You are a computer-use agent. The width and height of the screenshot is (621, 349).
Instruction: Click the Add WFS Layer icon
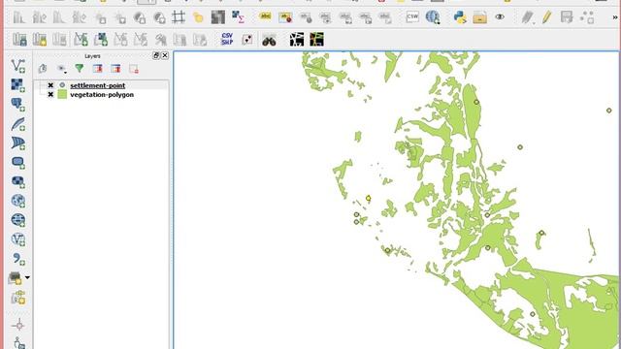coord(18,239)
